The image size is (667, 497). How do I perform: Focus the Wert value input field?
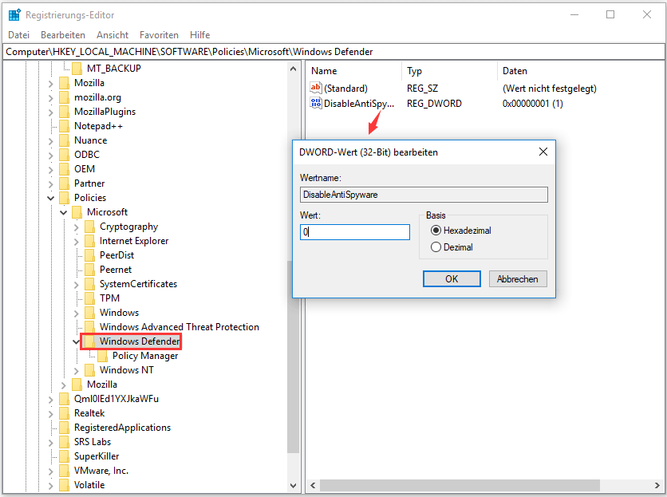coord(355,232)
